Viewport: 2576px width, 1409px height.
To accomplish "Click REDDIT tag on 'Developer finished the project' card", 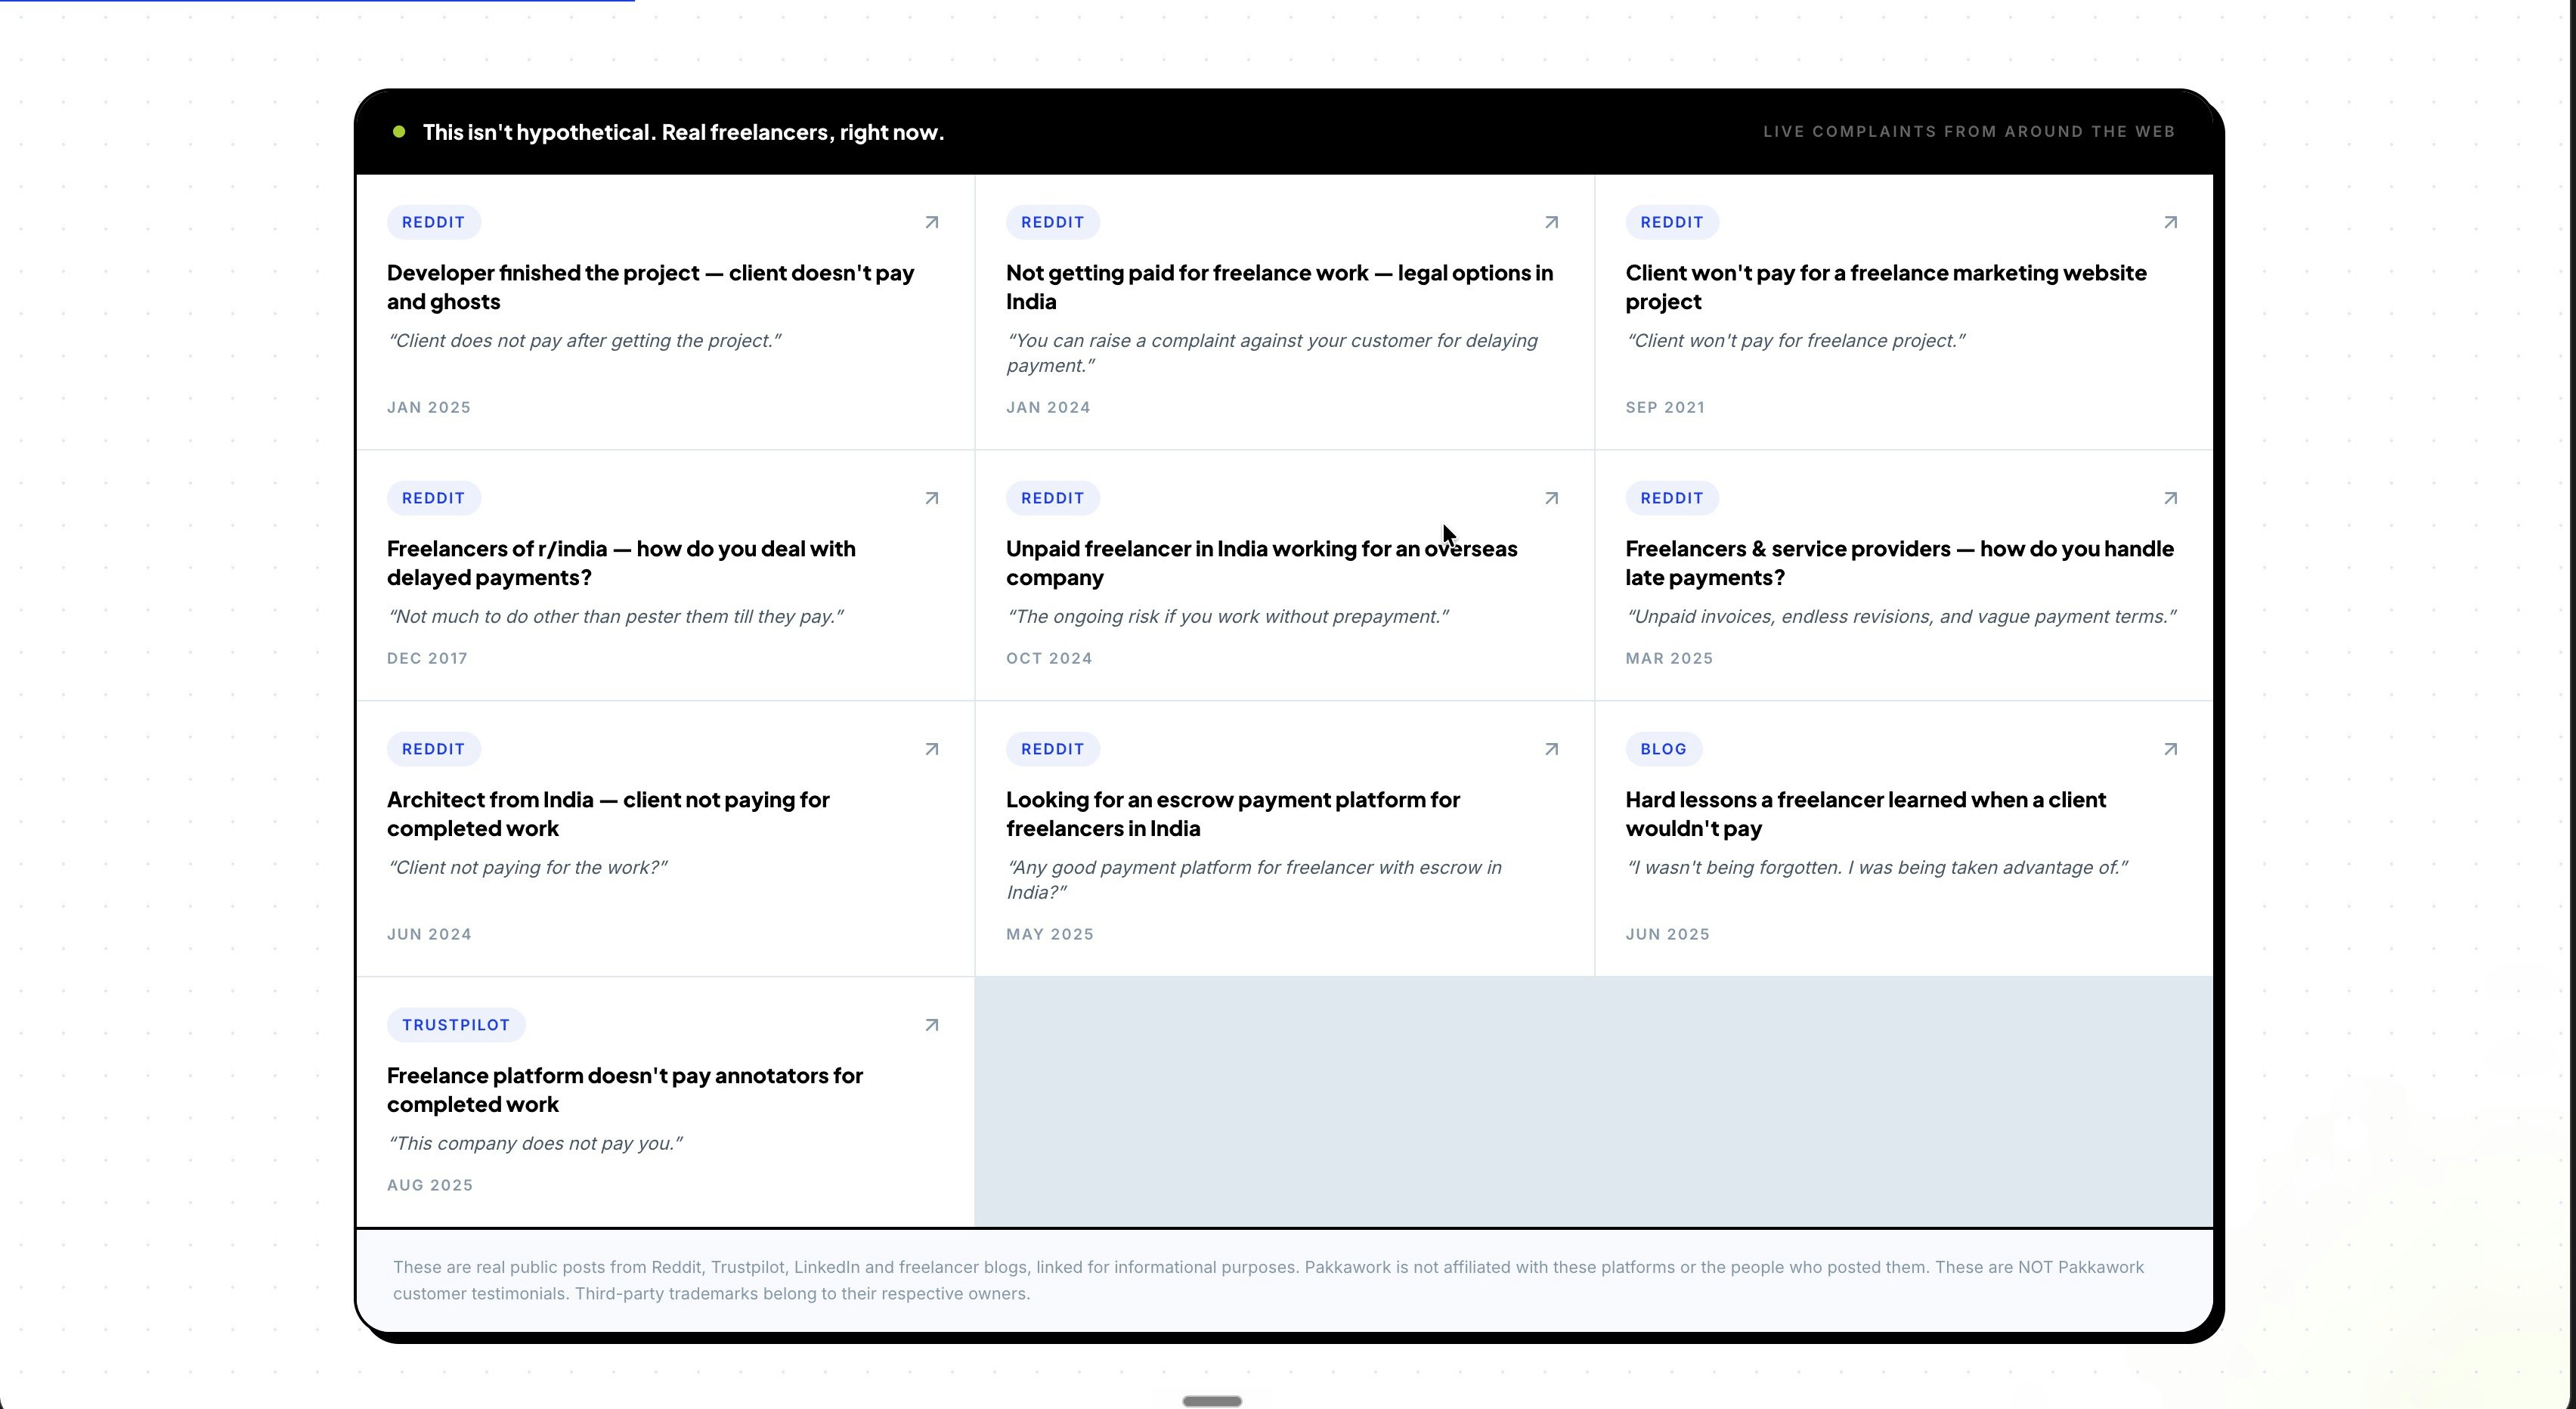I will pyautogui.click(x=433, y=222).
